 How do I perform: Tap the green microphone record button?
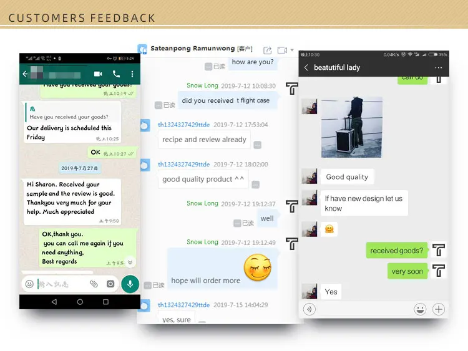coord(130,284)
